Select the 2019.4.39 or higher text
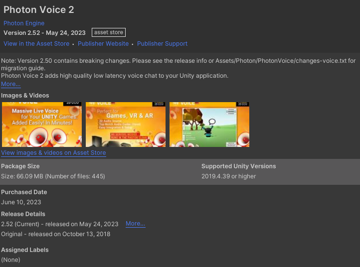The height and width of the screenshot is (267, 360). (x=228, y=176)
